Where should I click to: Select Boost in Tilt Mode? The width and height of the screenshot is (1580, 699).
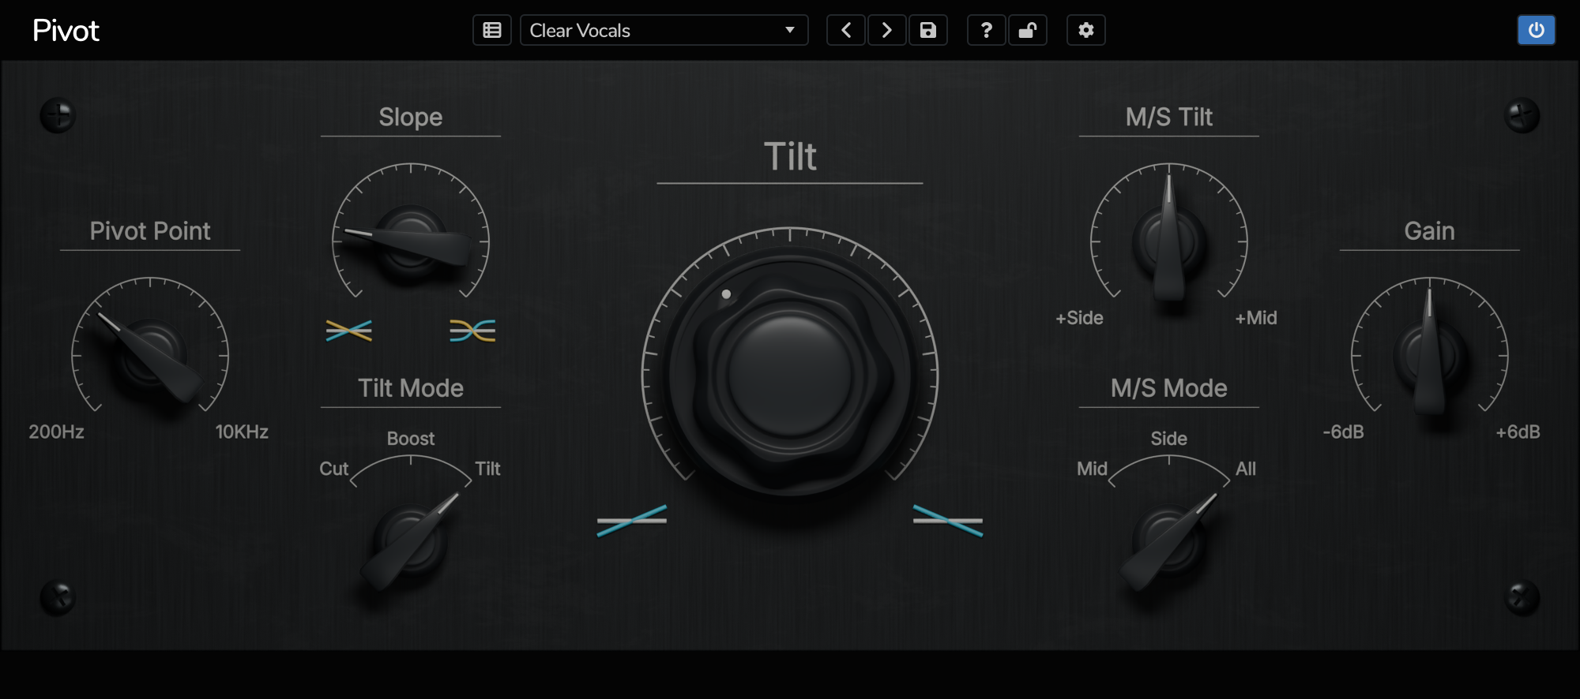click(x=411, y=439)
